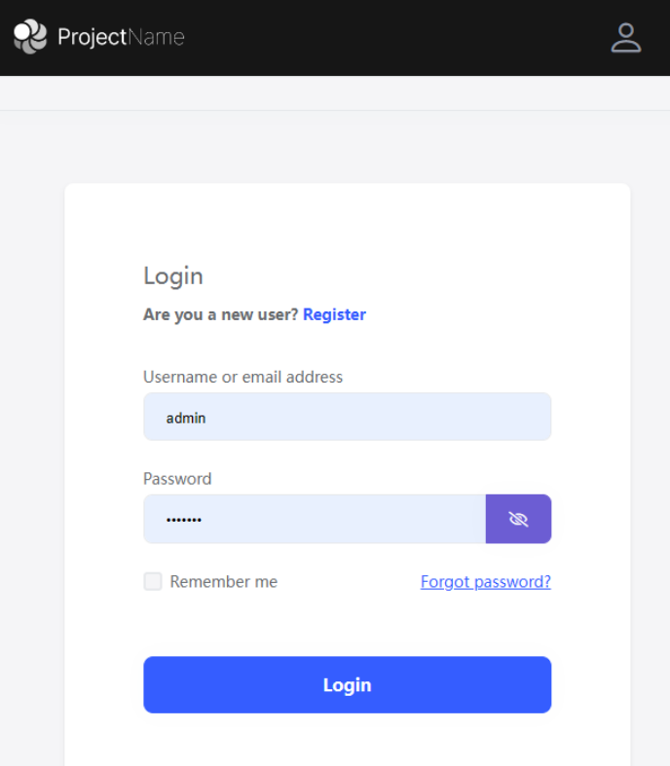Click the Login heading text
The height and width of the screenshot is (766, 670).
click(x=173, y=276)
